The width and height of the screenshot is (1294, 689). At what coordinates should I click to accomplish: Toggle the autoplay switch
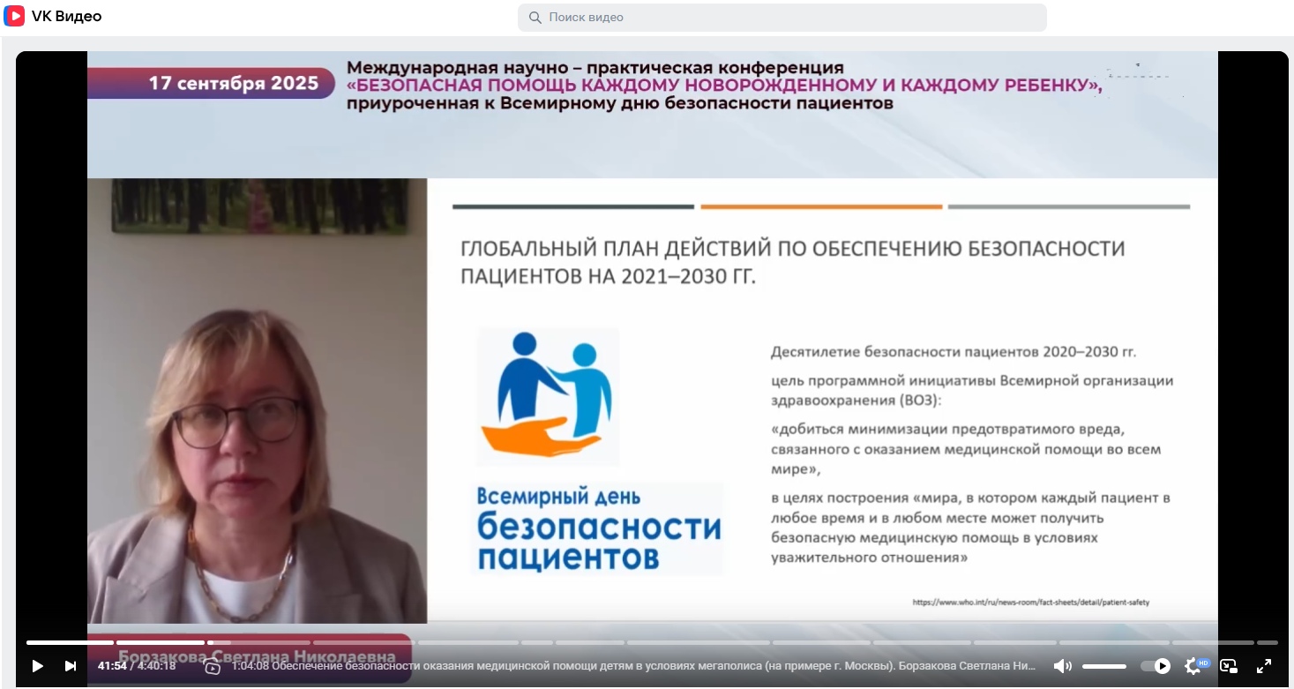(1156, 666)
